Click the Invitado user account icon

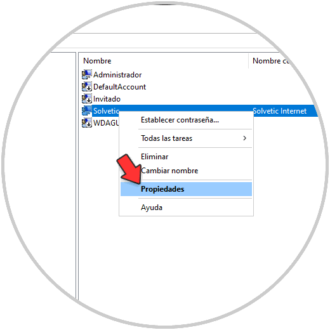(x=87, y=98)
